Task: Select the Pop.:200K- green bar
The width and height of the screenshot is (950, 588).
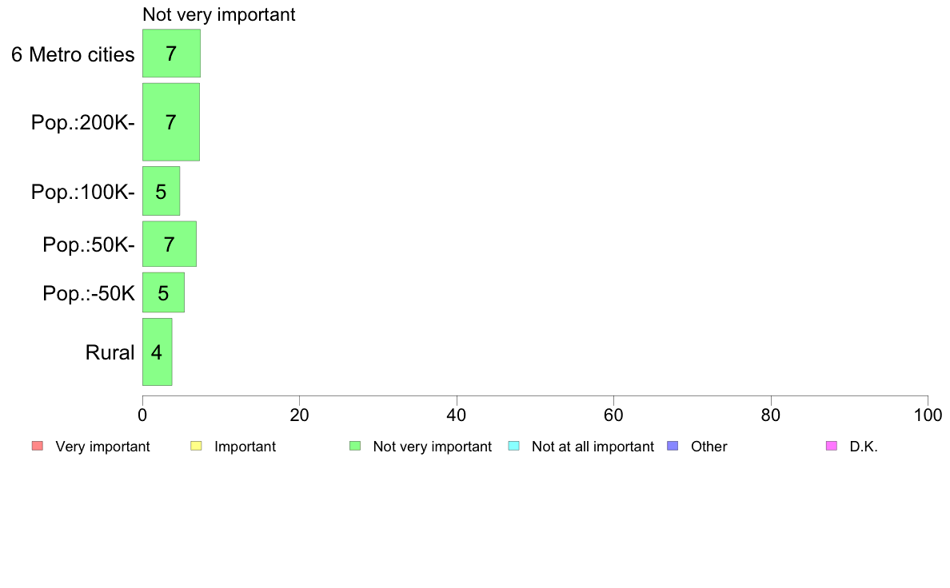Action: tap(171, 122)
